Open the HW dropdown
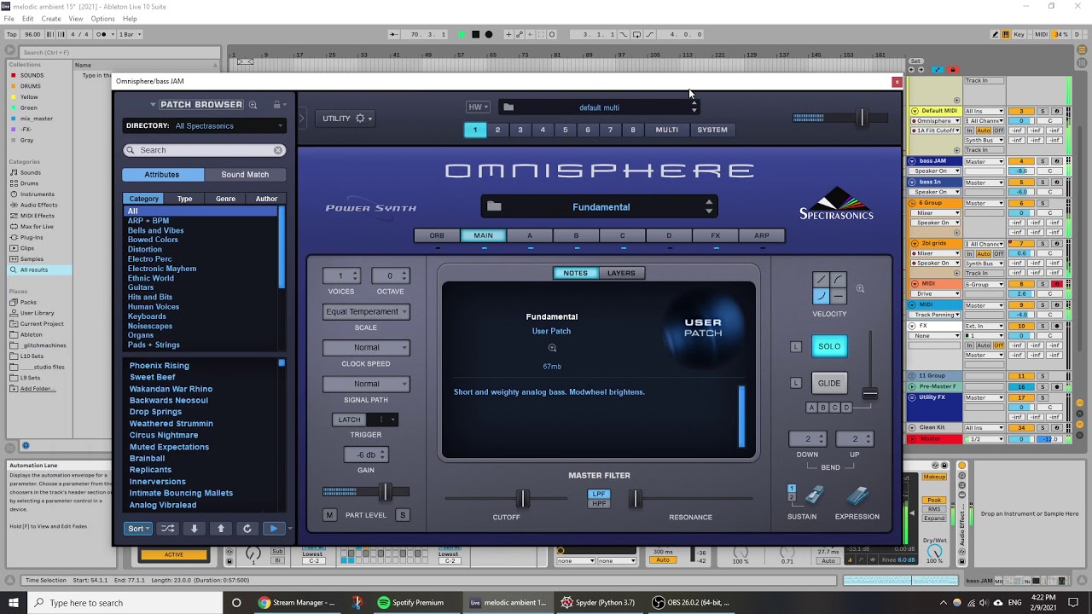Screen dimensions: 1092x614 click(x=478, y=107)
